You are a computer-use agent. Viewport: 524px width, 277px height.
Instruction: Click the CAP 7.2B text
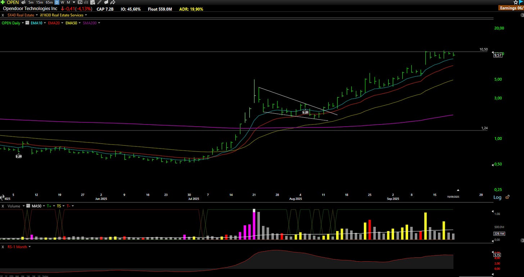coord(105,9)
